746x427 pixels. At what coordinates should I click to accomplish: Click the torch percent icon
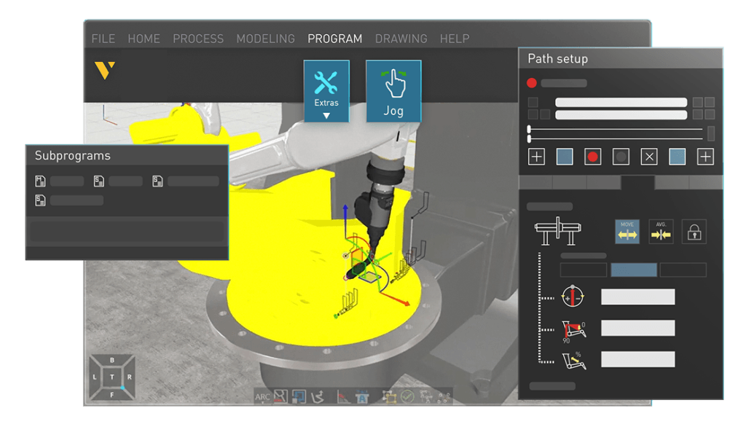coord(574,361)
